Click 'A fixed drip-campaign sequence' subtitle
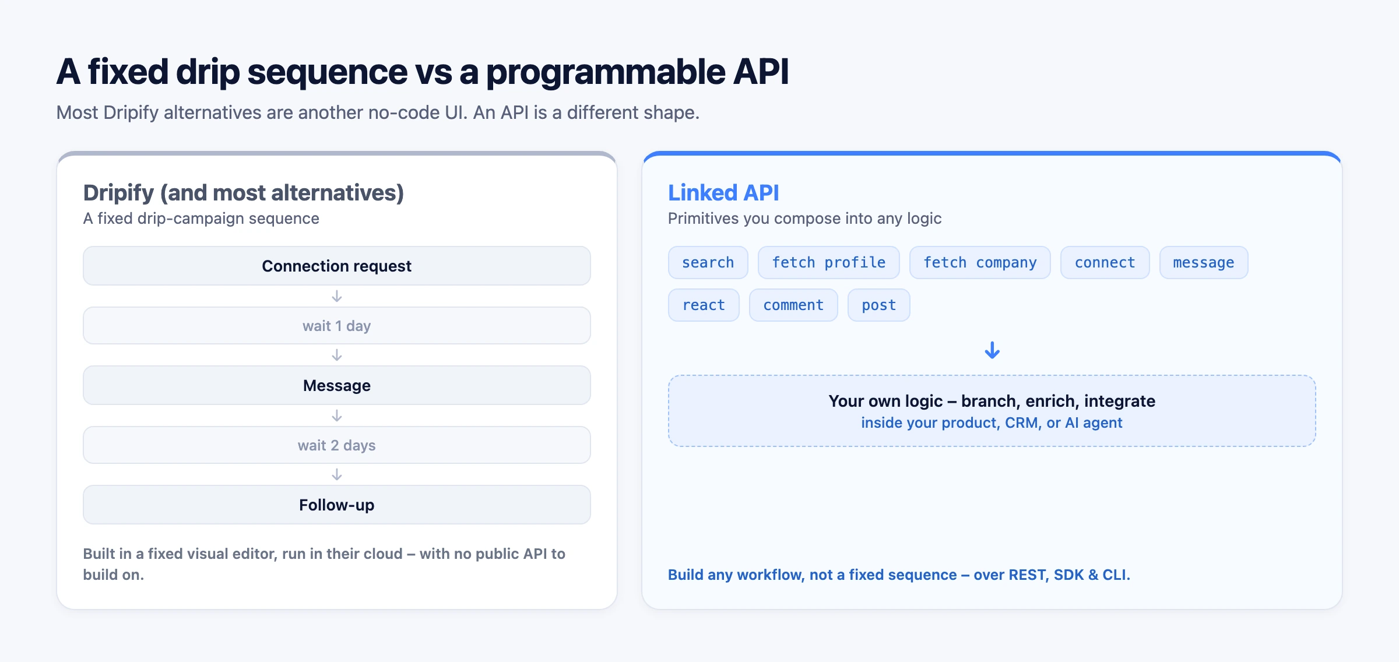Viewport: 1399px width, 662px height. point(201,219)
